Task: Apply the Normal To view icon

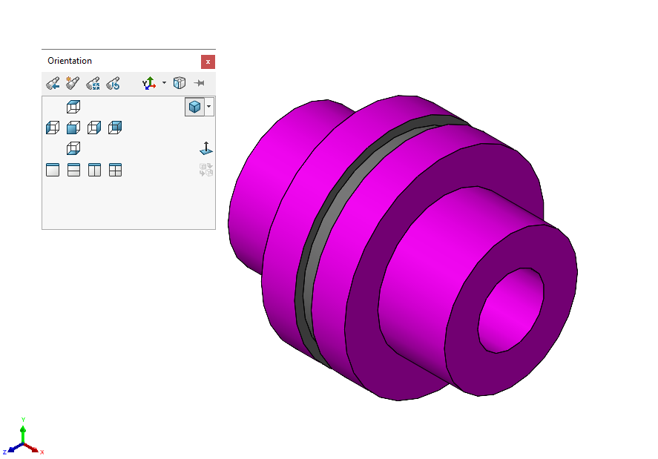Action: [205, 148]
